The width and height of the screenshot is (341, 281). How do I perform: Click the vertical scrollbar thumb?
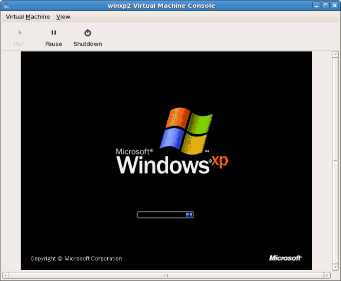(x=335, y=160)
